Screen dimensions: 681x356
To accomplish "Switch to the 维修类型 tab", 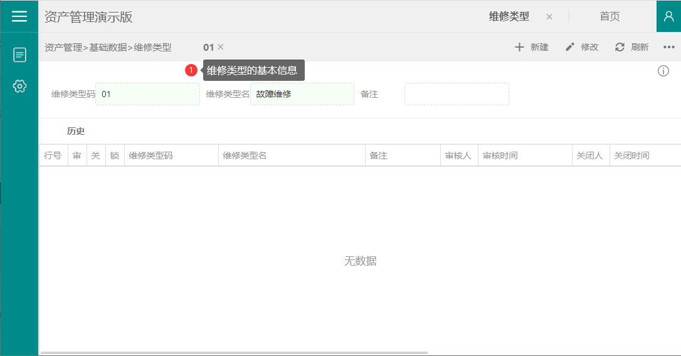I will tap(509, 16).
